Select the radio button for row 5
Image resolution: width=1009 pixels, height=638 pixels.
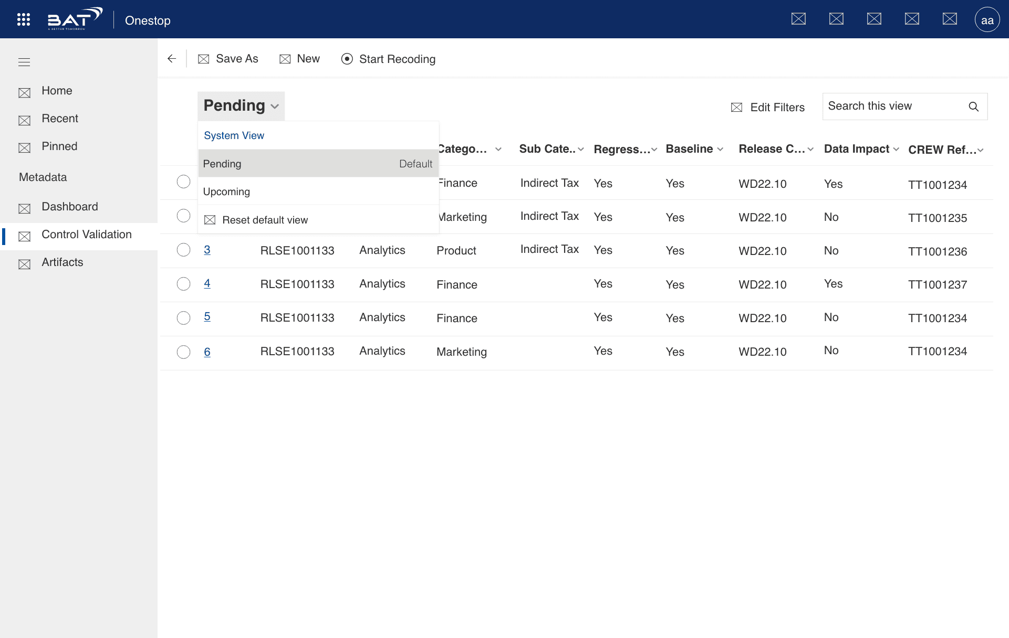pos(183,318)
